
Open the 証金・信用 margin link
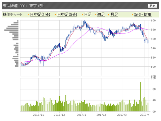pos(143,14)
